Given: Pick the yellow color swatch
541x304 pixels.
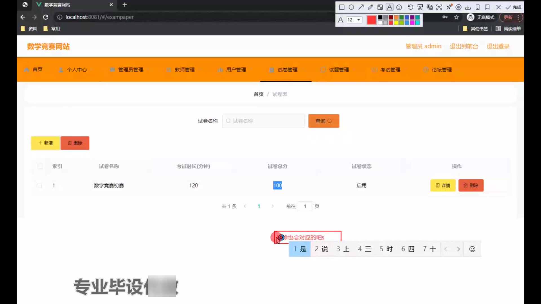Looking at the screenshot, I should tap(396, 23).
